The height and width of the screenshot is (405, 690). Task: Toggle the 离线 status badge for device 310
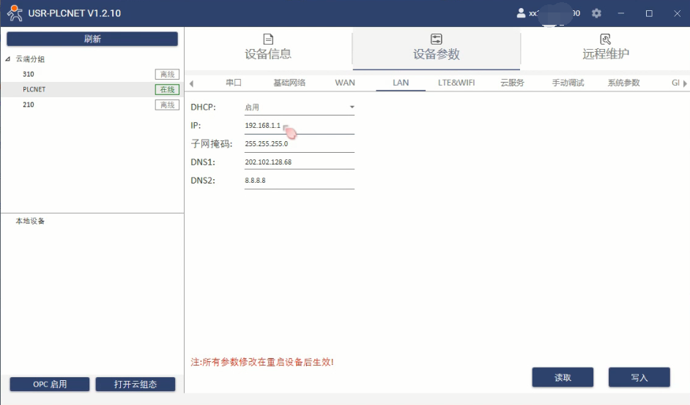167,74
